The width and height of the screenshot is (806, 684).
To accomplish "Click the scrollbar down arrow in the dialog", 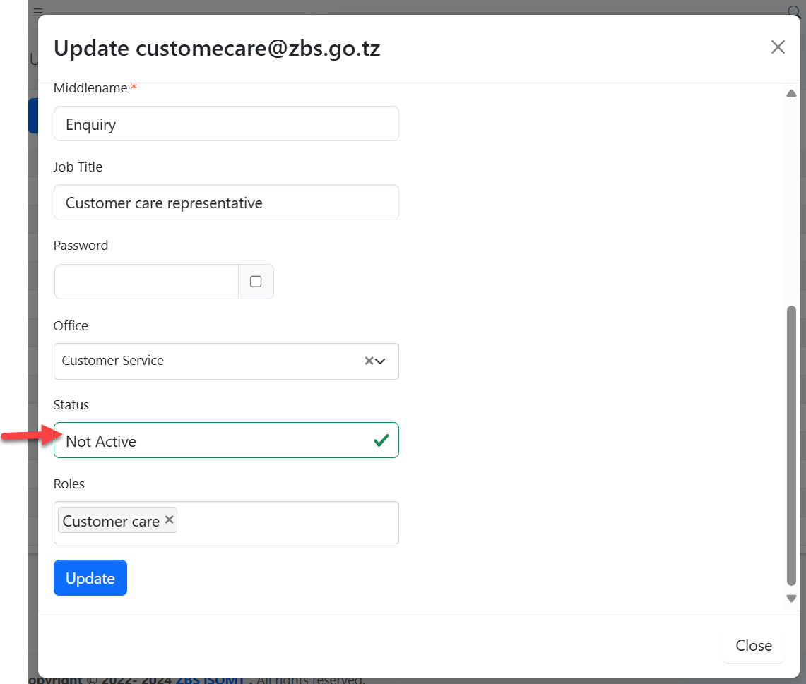I will pos(791,599).
